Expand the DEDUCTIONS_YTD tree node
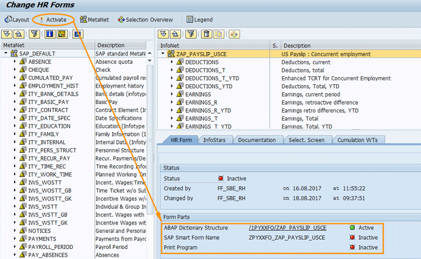 (172, 87)
